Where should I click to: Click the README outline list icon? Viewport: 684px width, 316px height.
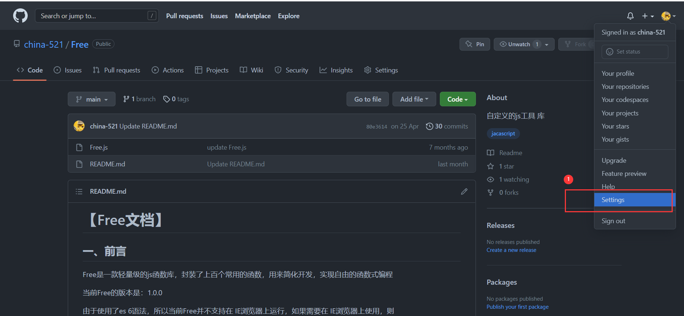[x=79, y=191]
